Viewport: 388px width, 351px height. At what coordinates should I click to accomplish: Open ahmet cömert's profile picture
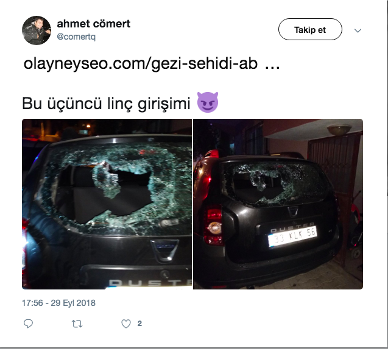pyautogui.click(x=37, y=30)
